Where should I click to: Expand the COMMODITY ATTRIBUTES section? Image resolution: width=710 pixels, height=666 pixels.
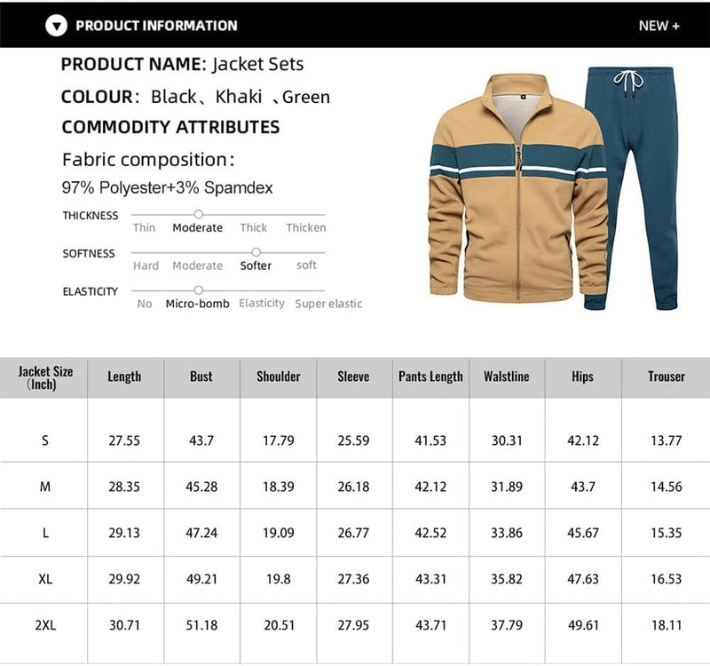point(169,127)
